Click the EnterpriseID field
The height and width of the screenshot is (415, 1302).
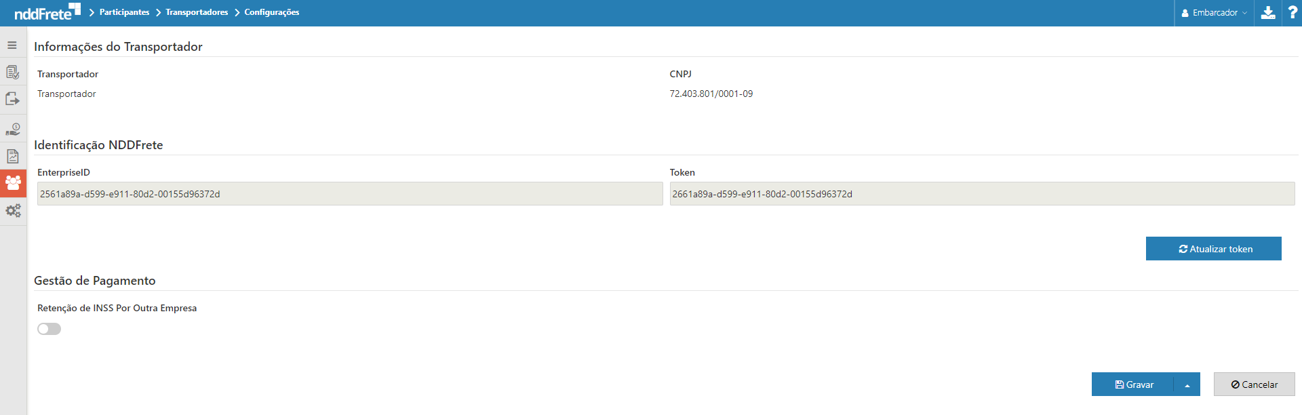pyautogui.click(x=350, y=194)
